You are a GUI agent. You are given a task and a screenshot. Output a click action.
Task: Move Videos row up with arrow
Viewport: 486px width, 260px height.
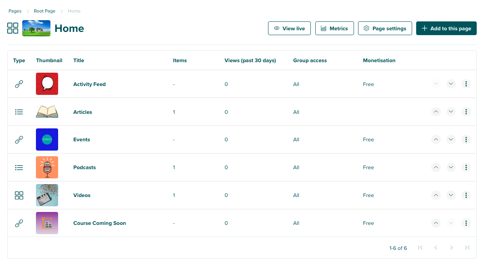(x=436, y=195)
